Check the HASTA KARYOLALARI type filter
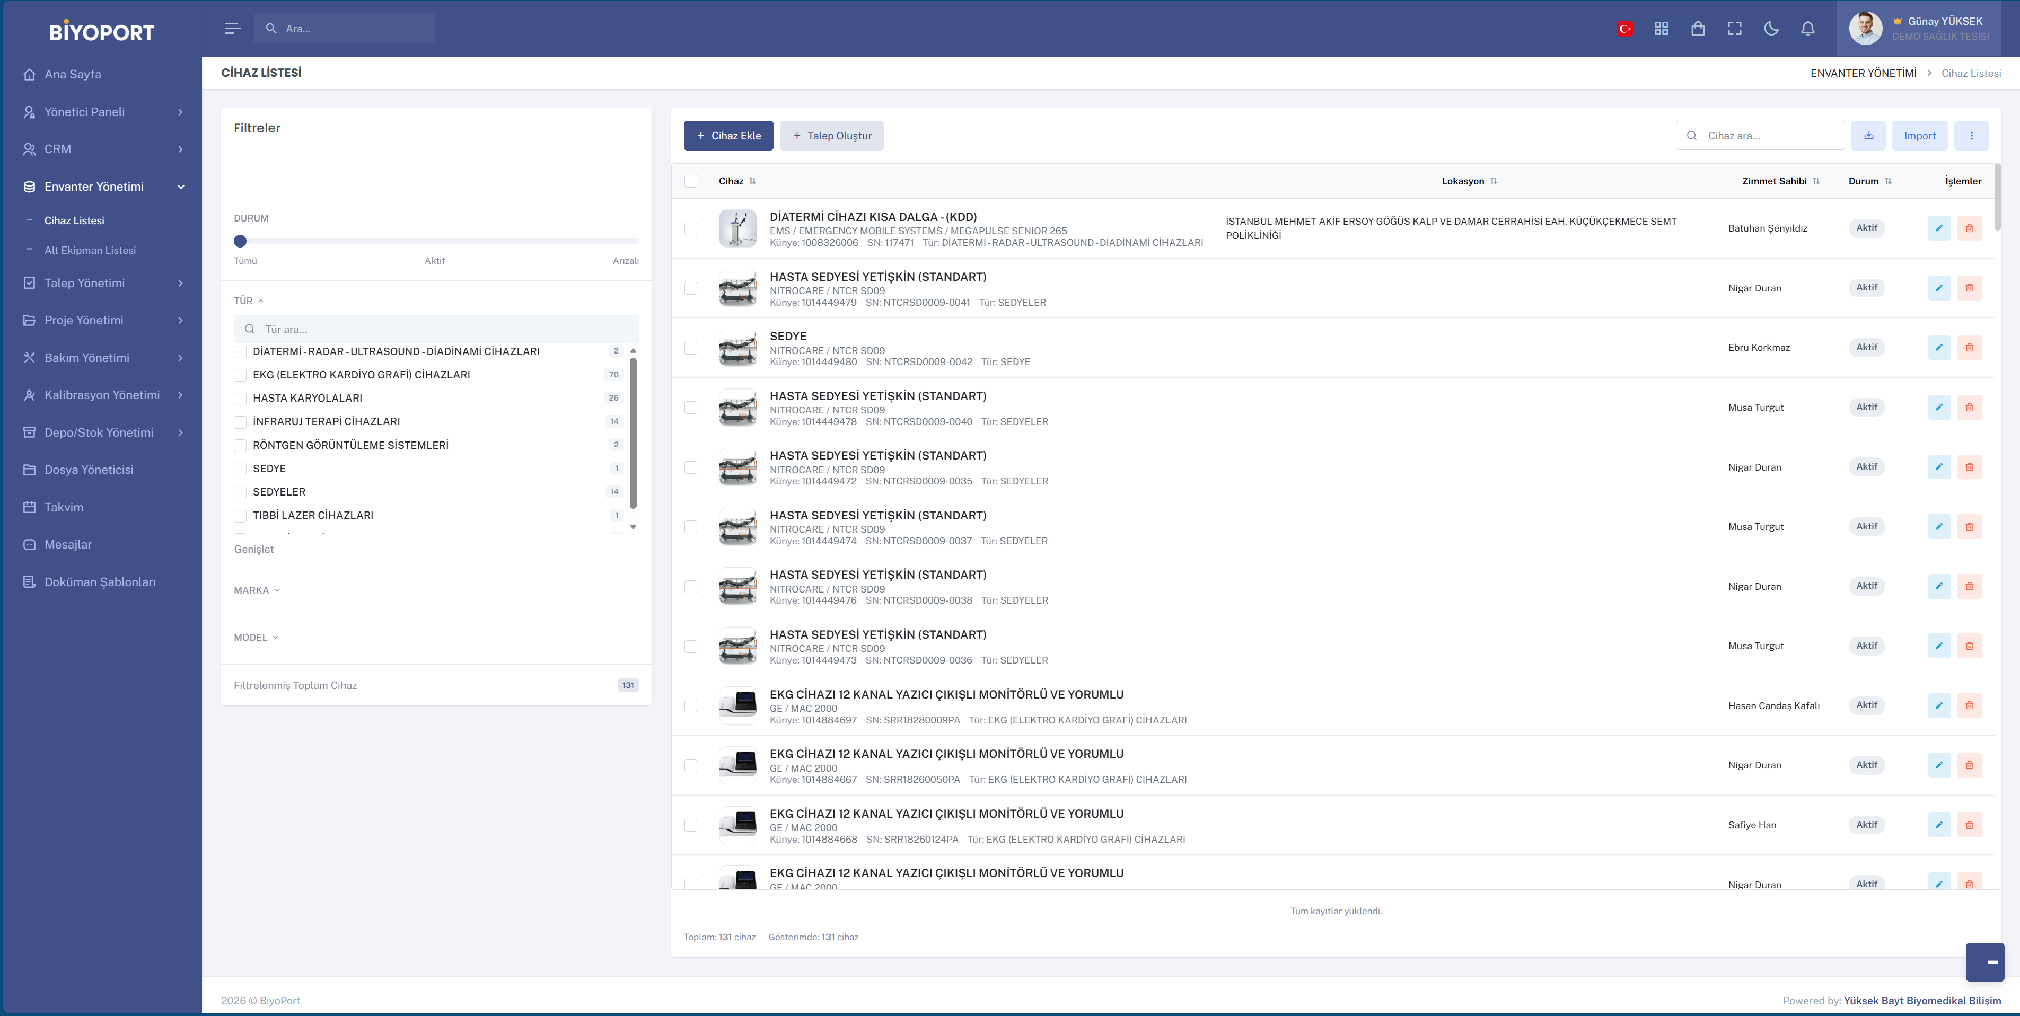The height and width of the screenshot is (1016, 2020). [241, 398]
